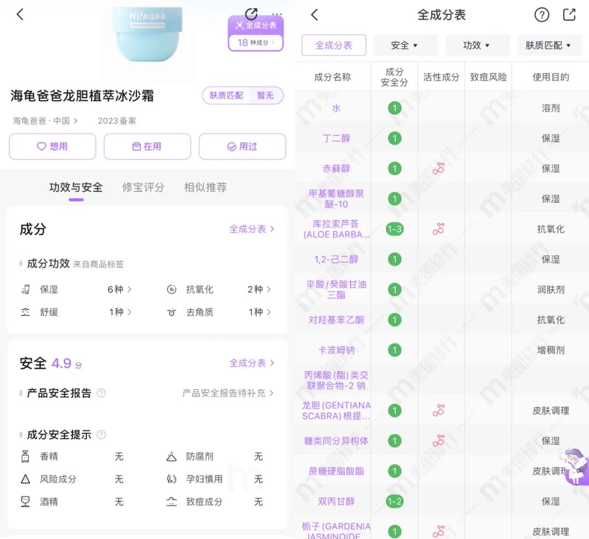Open the 丁二醇 ingredient details
589x539 pixels.
(336, 138)
